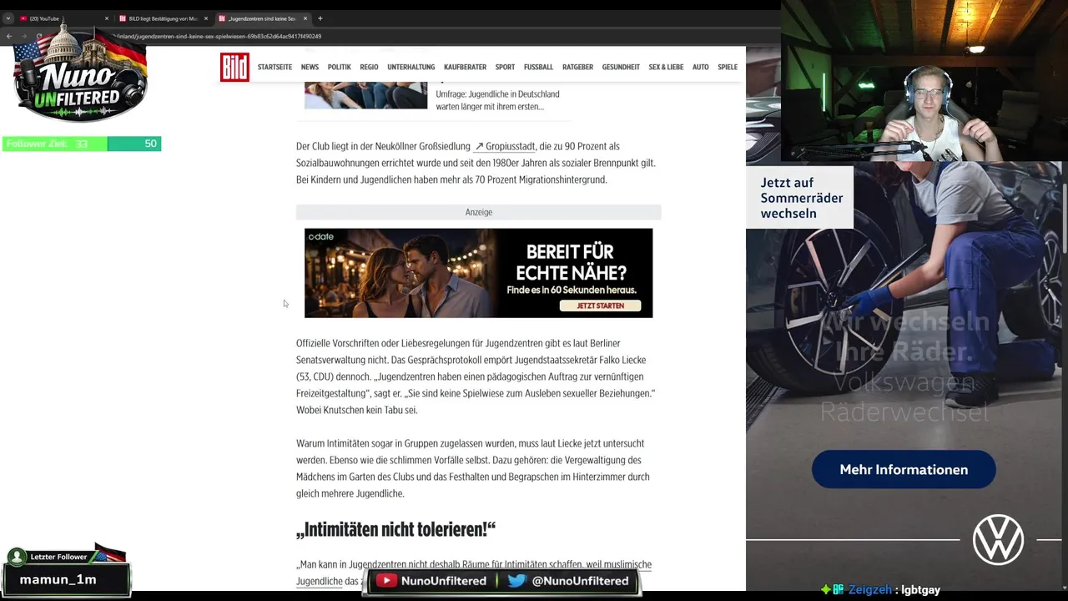Click the webcam overlay video
Viewport: 1068px width, 601px height.
[924, 80]
